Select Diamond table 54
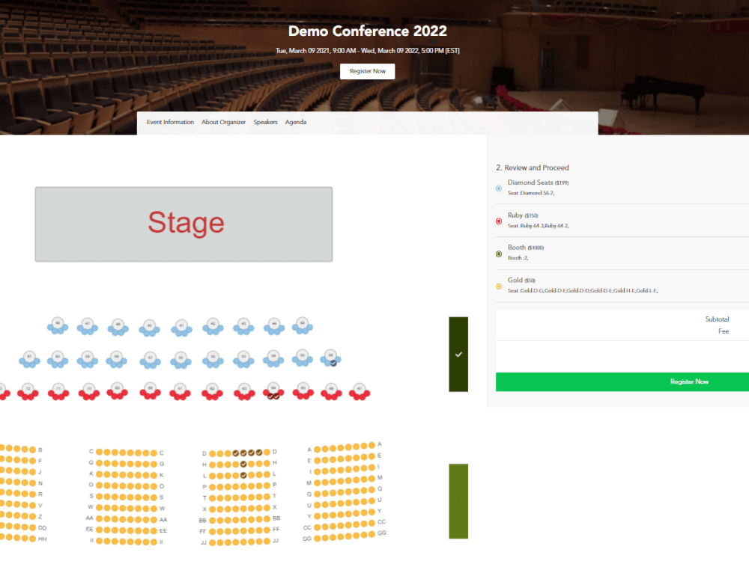 tap(273, 358)
